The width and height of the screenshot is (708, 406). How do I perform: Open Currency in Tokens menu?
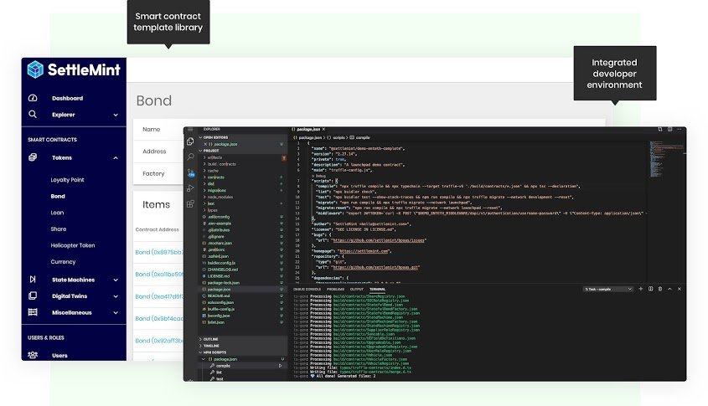click(63, 262)
